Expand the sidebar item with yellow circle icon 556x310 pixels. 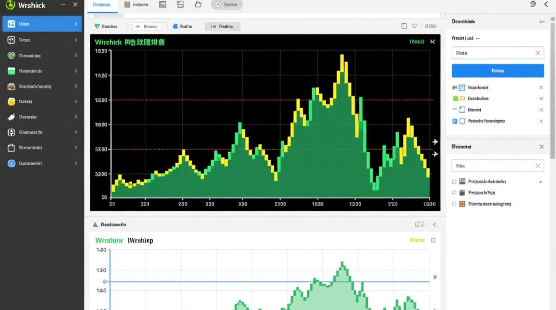tap(76, 102)
